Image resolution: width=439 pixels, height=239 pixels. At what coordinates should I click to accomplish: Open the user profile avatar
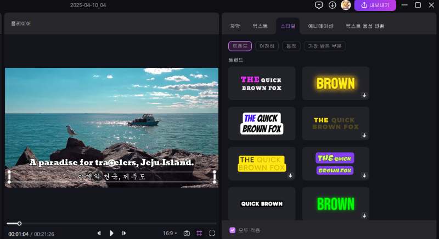pos(346,5)
